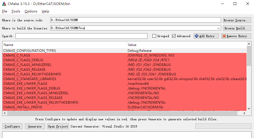Click the Generate button
Viewport: 254px width, 138px height.
click(x=35, y=126)
